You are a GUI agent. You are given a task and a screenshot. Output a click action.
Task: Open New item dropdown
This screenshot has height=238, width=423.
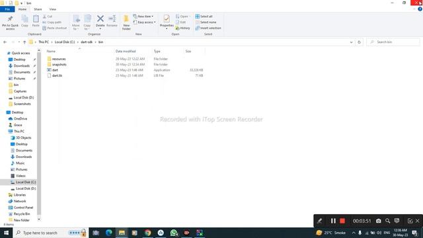[x=143, y=17]
